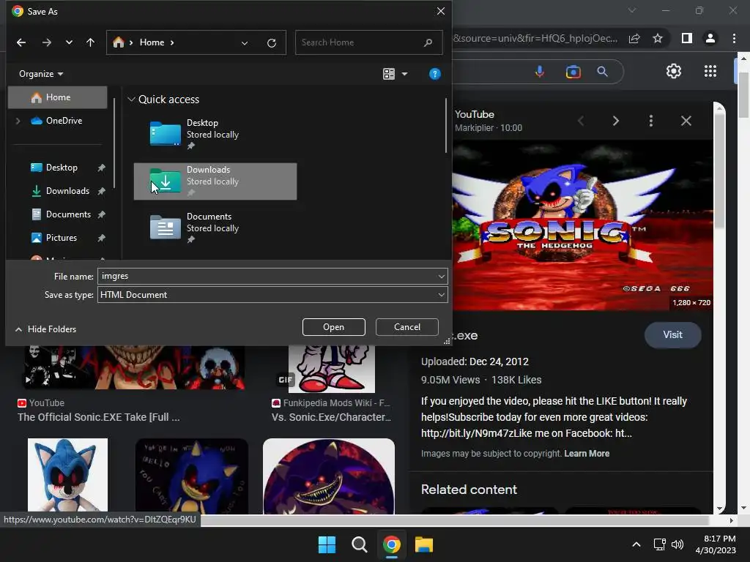Screen dimensions: 750x562
Task: Open the help icon in Save As
Action: [435, 74]
